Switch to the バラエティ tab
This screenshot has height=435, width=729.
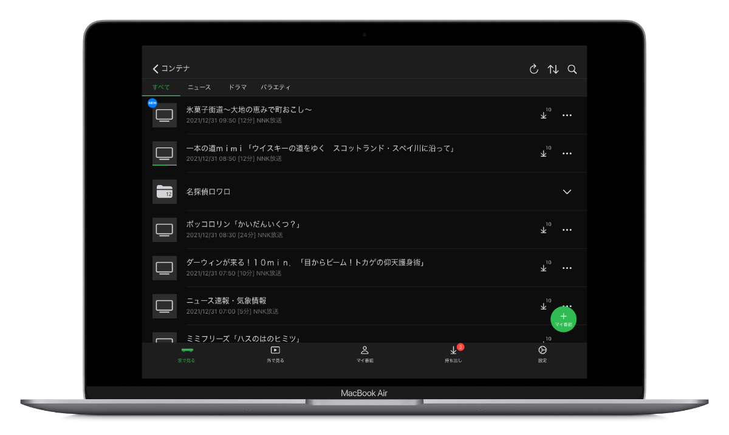tap(275, 87)
